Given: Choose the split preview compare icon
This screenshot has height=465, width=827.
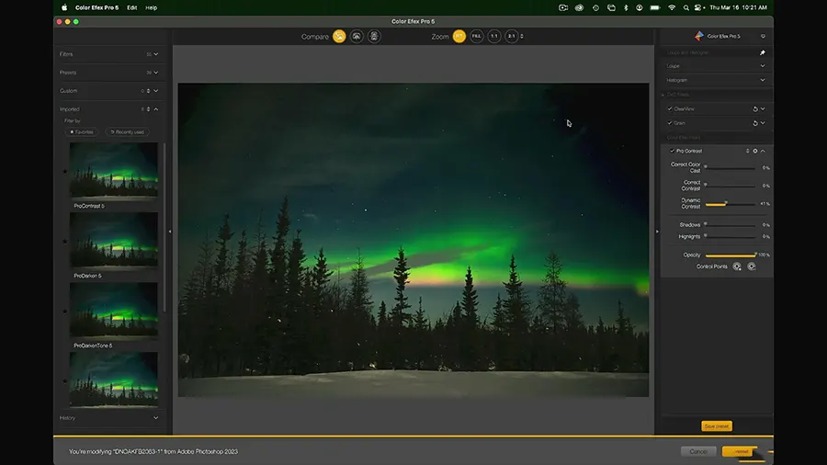Looking at the screenshot, I should click(x=357, y=37).
